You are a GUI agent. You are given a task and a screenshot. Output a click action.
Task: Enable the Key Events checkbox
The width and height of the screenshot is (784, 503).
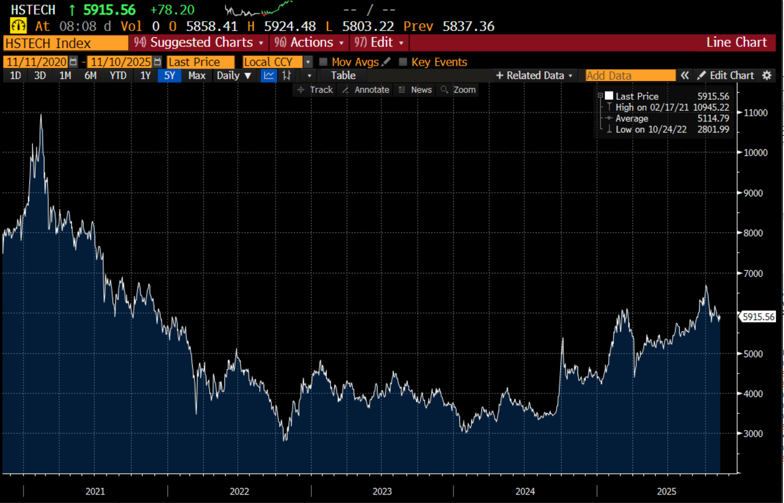[x=403, y=62]
